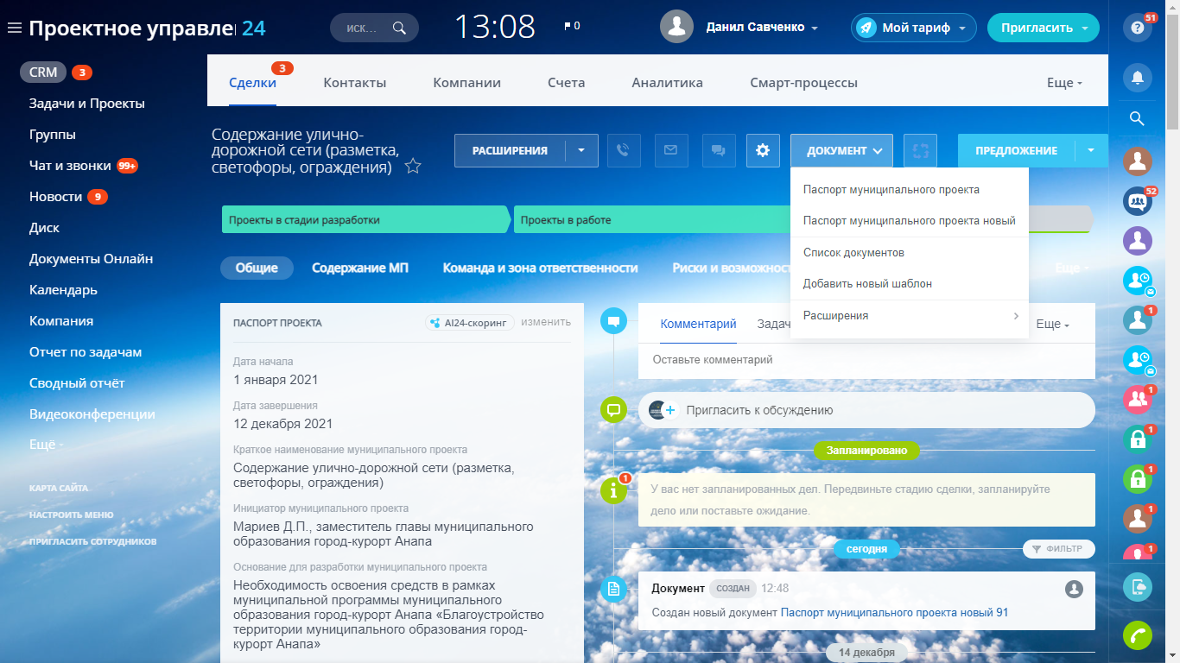Viewport: 1180px width, 663px height.
Task: Go to the Компании tab
Action: click(x=467, y=83)
